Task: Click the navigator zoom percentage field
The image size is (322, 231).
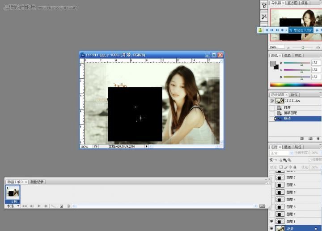Action: (277, 47)
